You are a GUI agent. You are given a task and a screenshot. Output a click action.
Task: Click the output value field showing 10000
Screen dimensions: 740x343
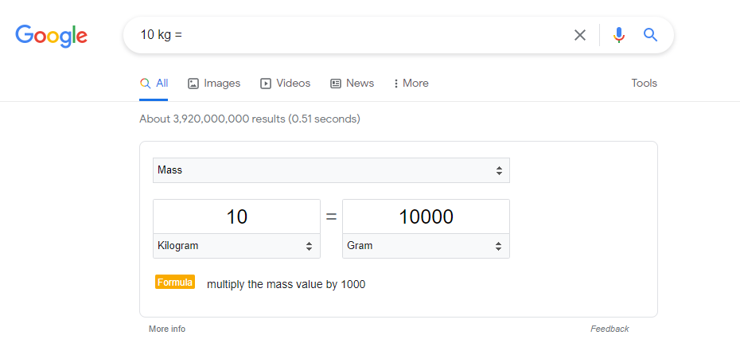coord(426,216)
